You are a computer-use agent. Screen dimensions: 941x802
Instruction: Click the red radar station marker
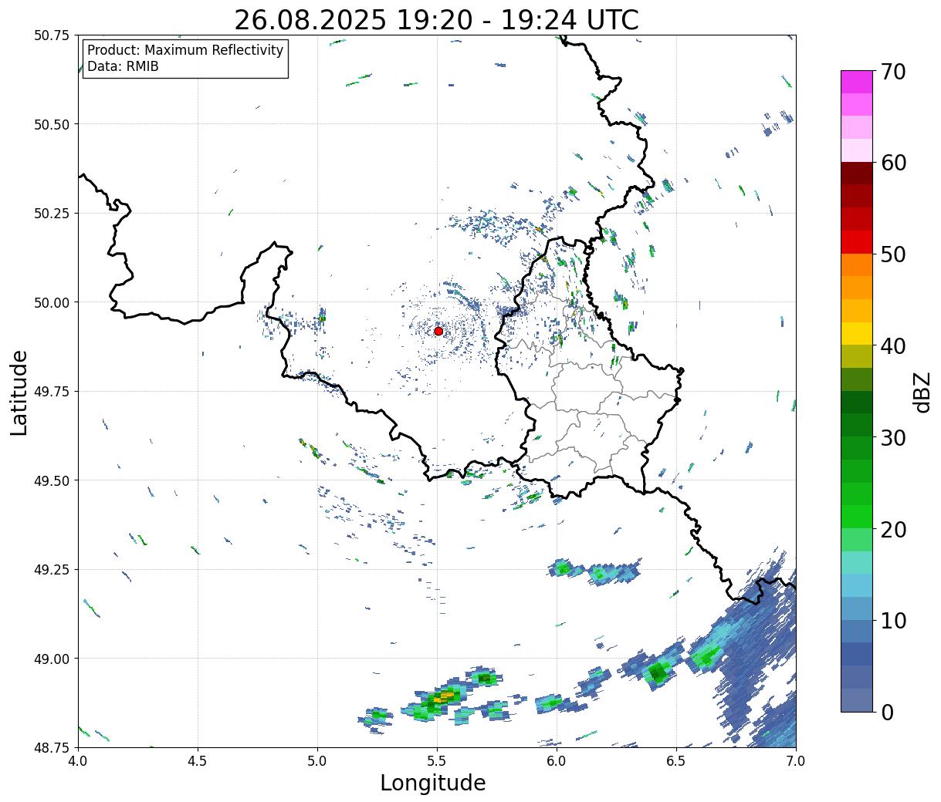[438, 331]
